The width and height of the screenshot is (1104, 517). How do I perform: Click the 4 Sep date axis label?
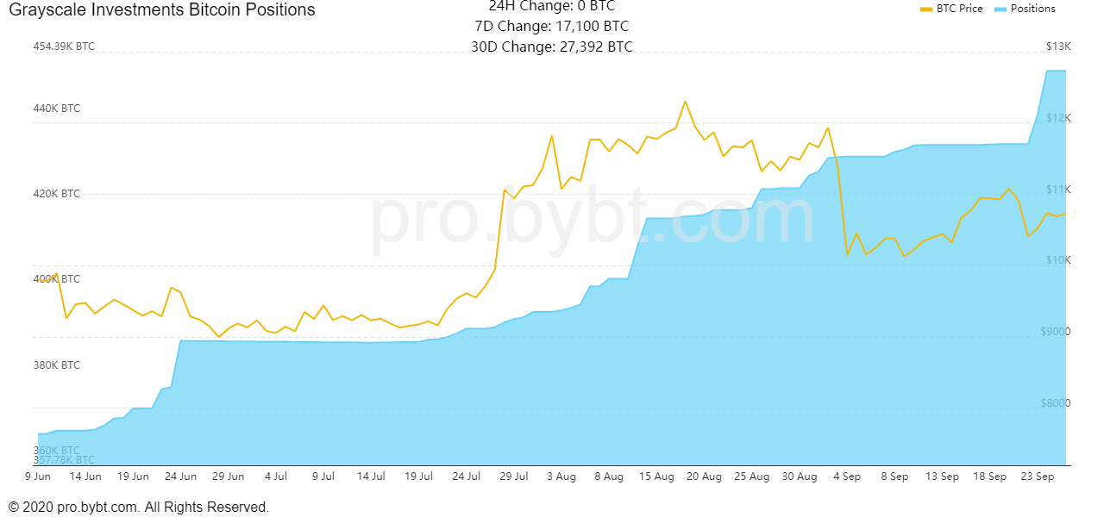coord(847,476)
